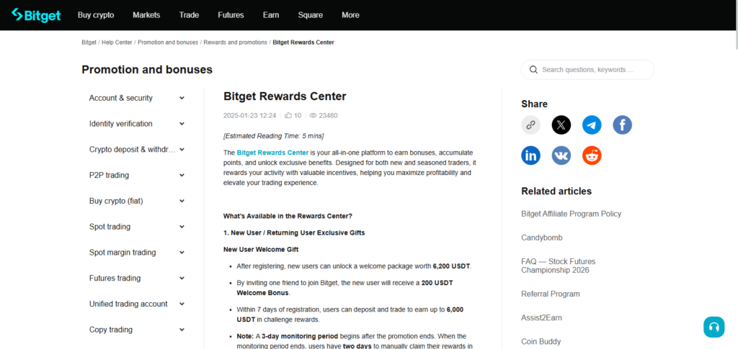The height and width of the screenshot is (349, 738).
Task: Share the article on Facebook
Action: [x=622, y=125]
